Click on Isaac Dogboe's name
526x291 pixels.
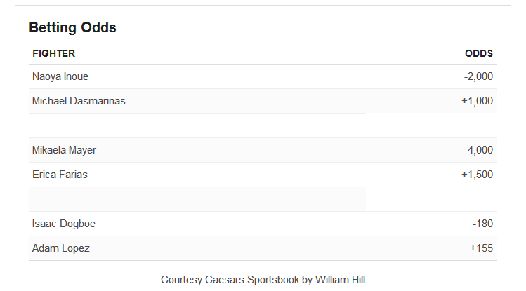coord(64,224)
